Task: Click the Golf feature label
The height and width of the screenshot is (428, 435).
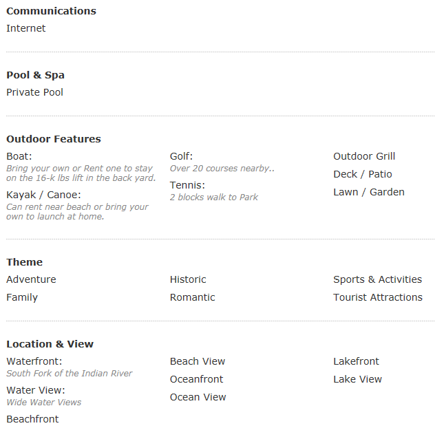Action: click(x=181, y=156)
